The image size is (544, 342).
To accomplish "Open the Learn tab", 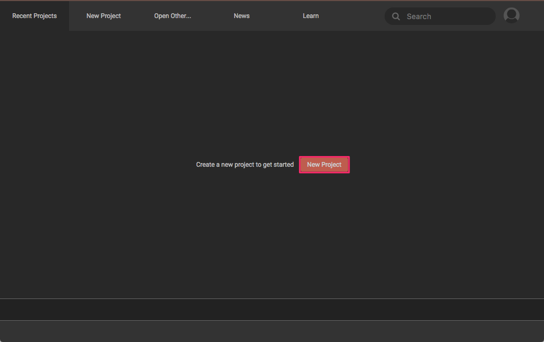I will (x=310, y=16).
